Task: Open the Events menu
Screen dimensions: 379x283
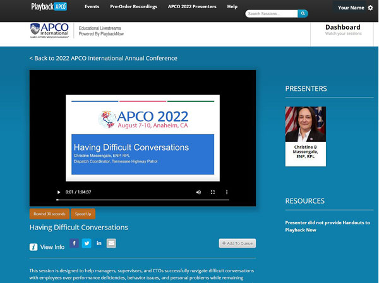Action: tap(92, 6)
